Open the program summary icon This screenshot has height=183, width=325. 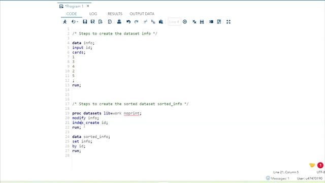click(101, 22)
